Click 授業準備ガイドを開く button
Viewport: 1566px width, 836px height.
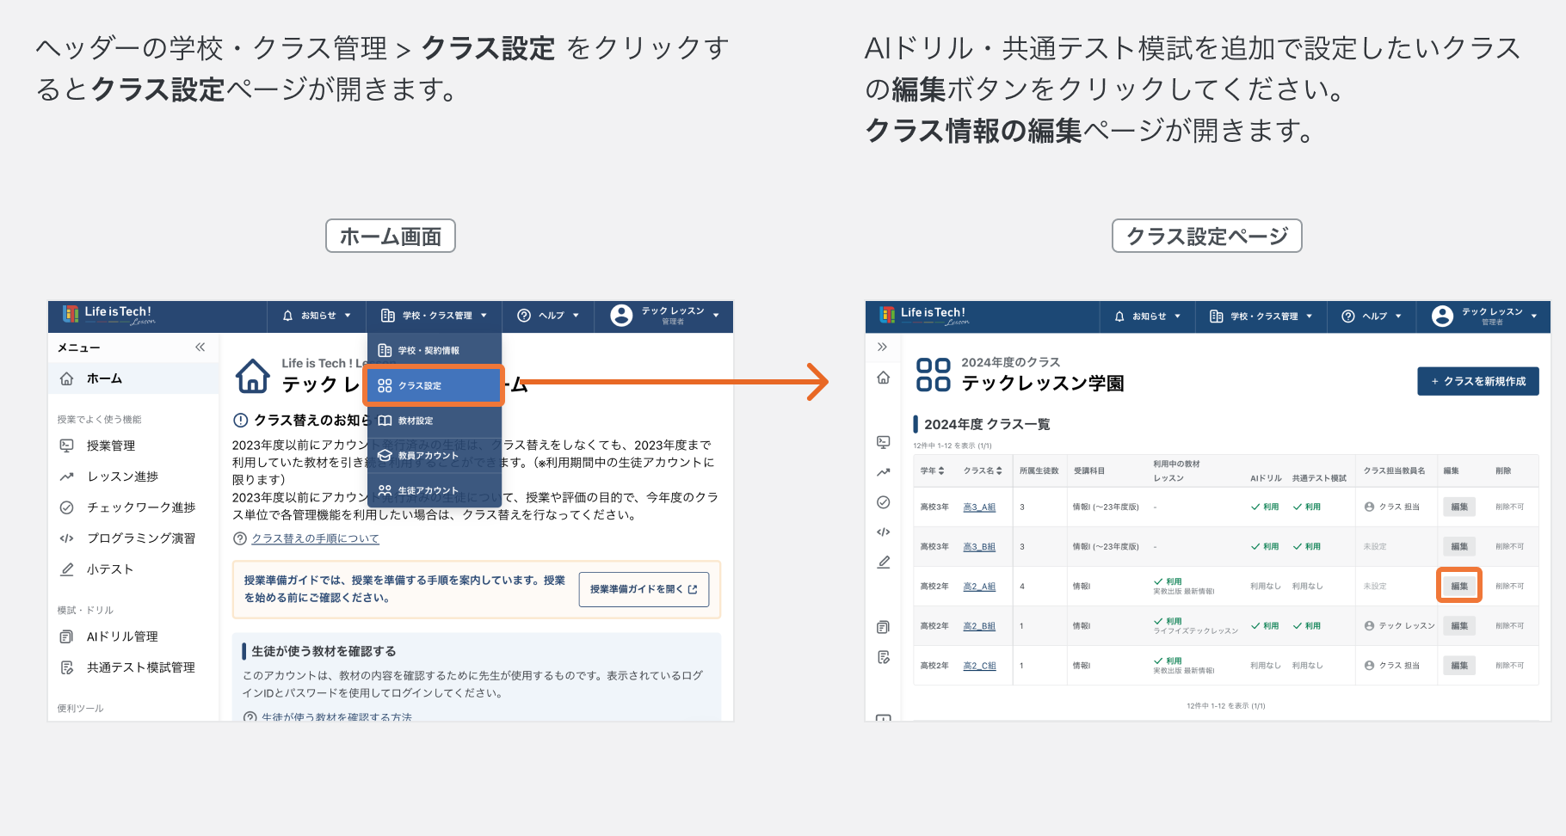[x=644, y=589]
